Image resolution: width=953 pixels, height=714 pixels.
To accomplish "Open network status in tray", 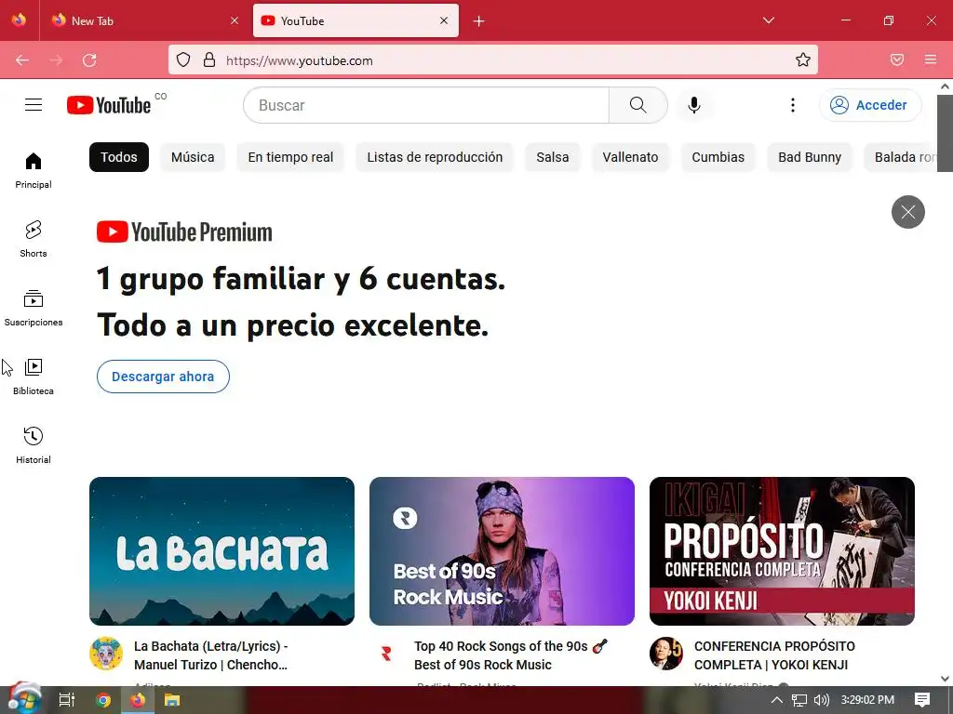I will pyautogui.click(x=799, y=700).
